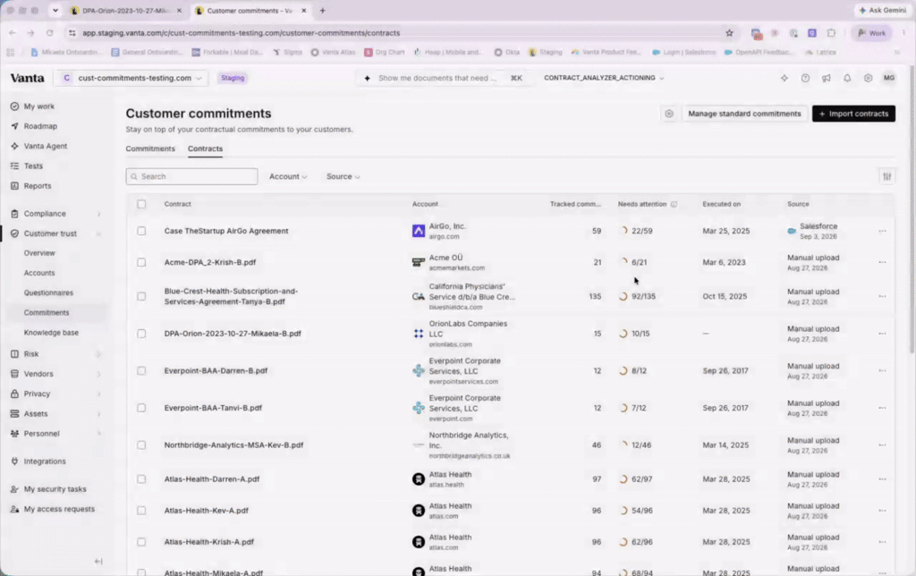Screen dimensions: 916x576
Task: Collapse the sidebar with arrow icon
Action: [98, 562]
